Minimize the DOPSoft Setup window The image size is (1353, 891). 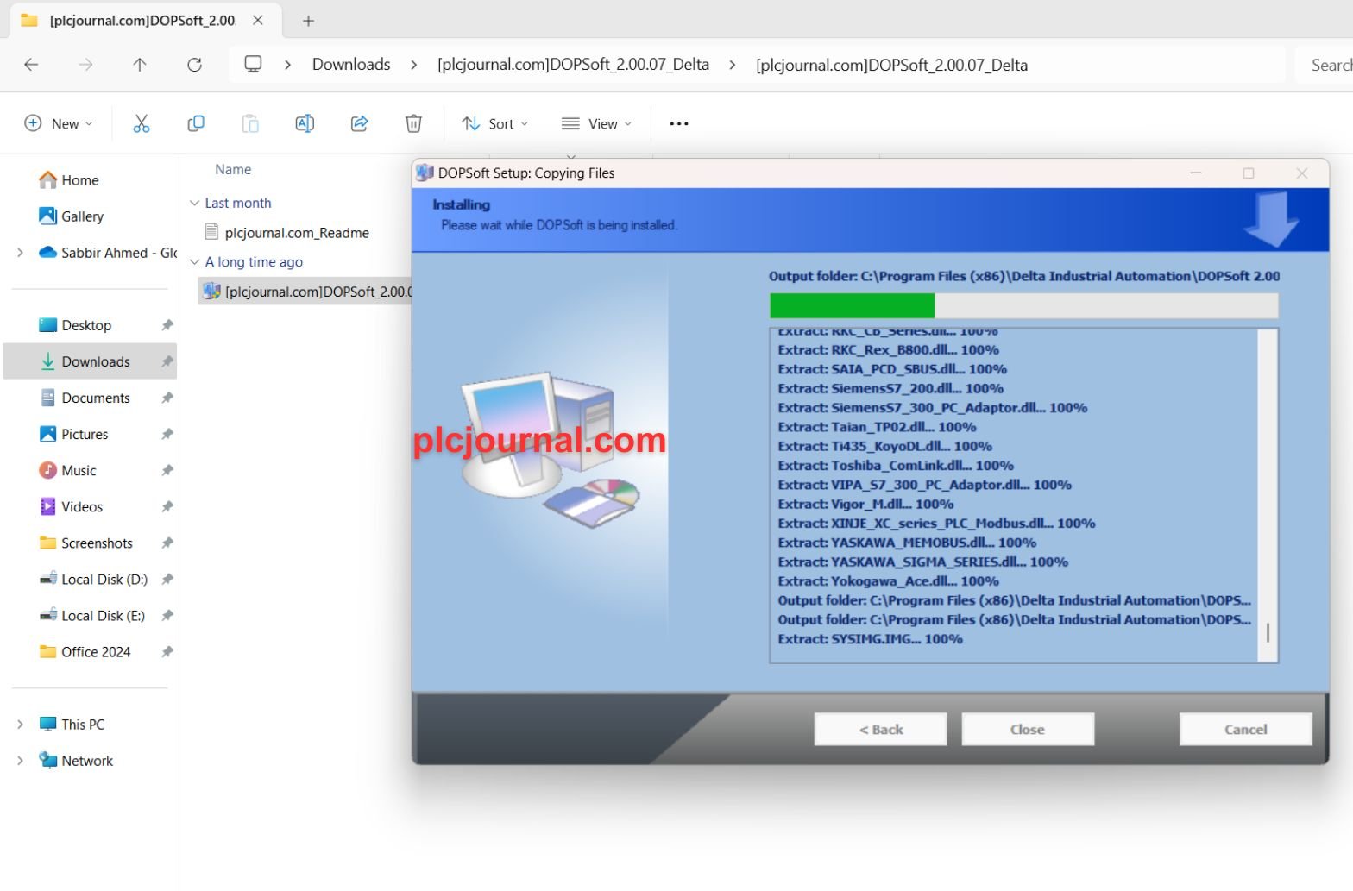tap(1196, 173)
